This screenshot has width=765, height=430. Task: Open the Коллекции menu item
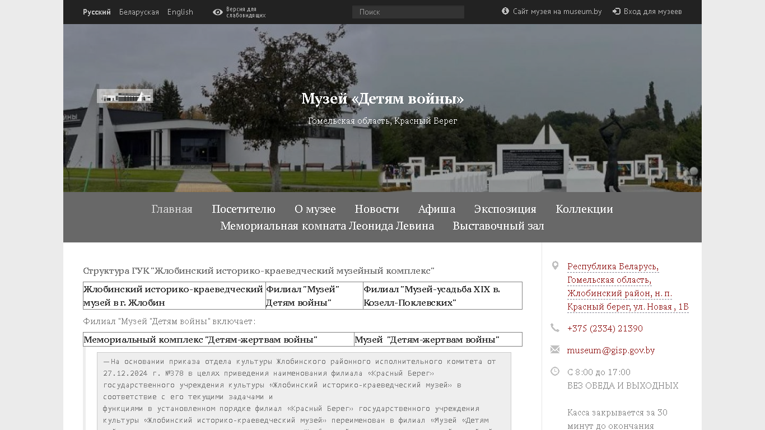click(584, 209)
